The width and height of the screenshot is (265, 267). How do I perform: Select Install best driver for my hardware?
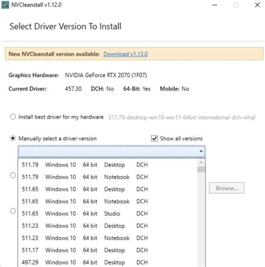click(x=13, y=117)
